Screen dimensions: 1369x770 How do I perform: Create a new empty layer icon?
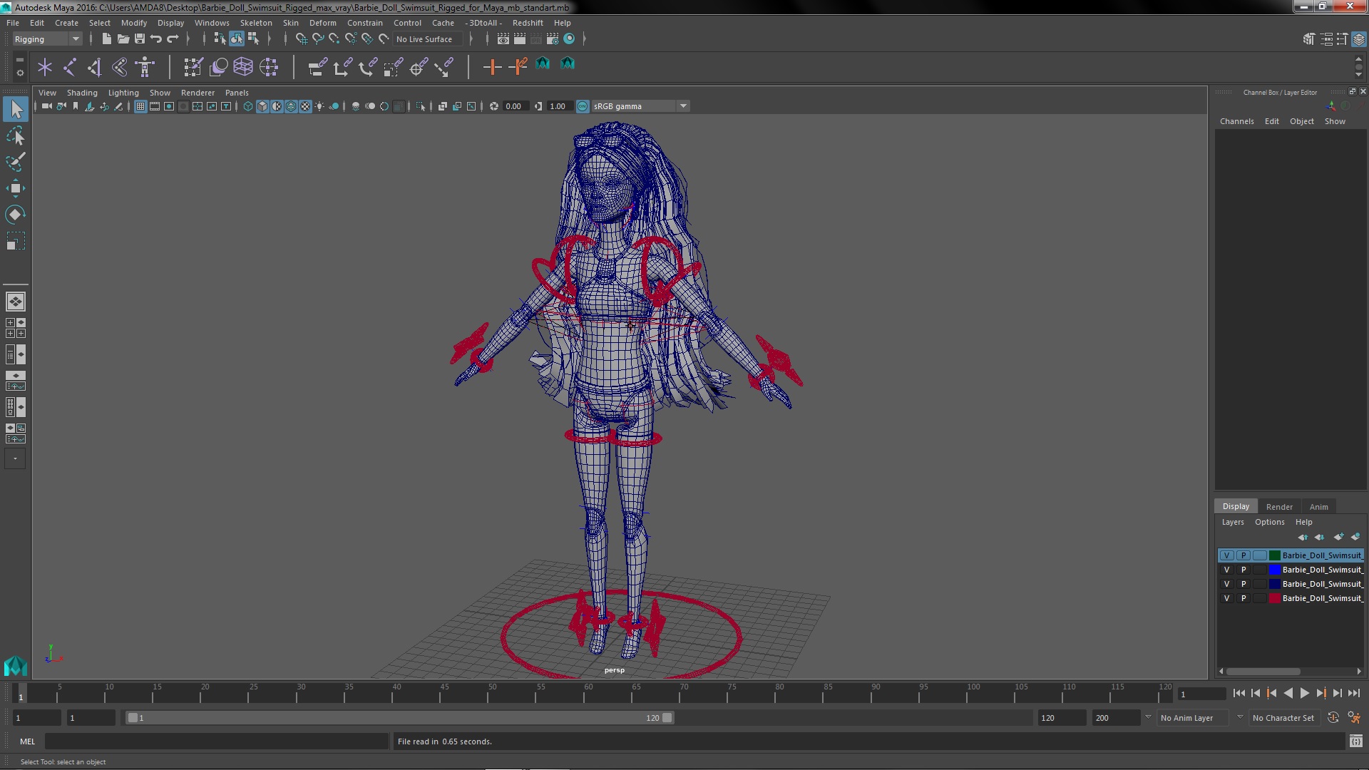pyautogui.click(x=1338, y=537)
